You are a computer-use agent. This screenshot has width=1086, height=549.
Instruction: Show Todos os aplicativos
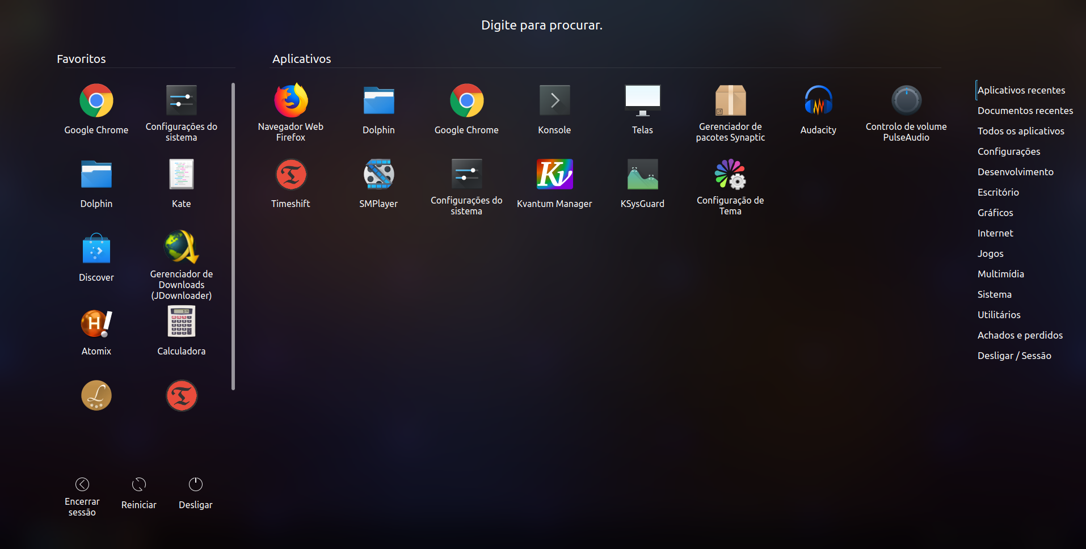tap(1021, 131)
